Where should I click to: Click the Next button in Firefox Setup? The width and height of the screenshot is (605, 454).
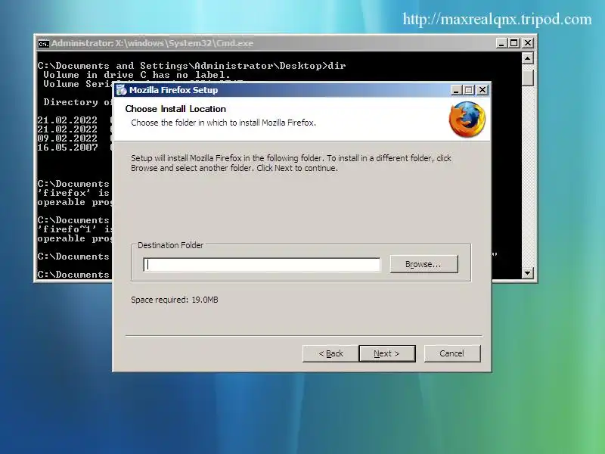click(x=387, y=353)
